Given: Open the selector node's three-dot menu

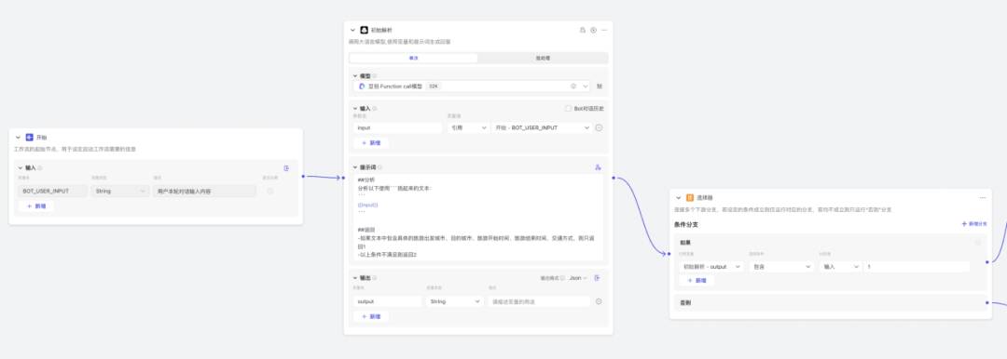Looking at the screenshot, I should coord(982,198).
